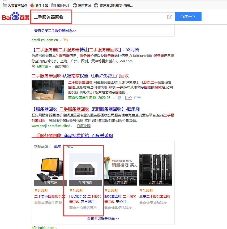This screenshot has height=229, width=227.
Task: Select 戴尔 hot brand filter
Action: (58, 146)
